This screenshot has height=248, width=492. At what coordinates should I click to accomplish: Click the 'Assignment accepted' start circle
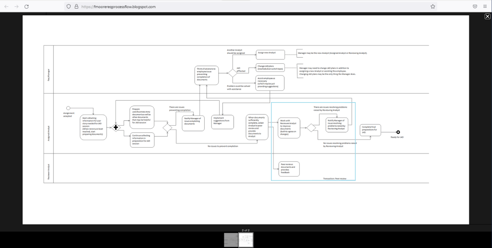pos(68,108)
